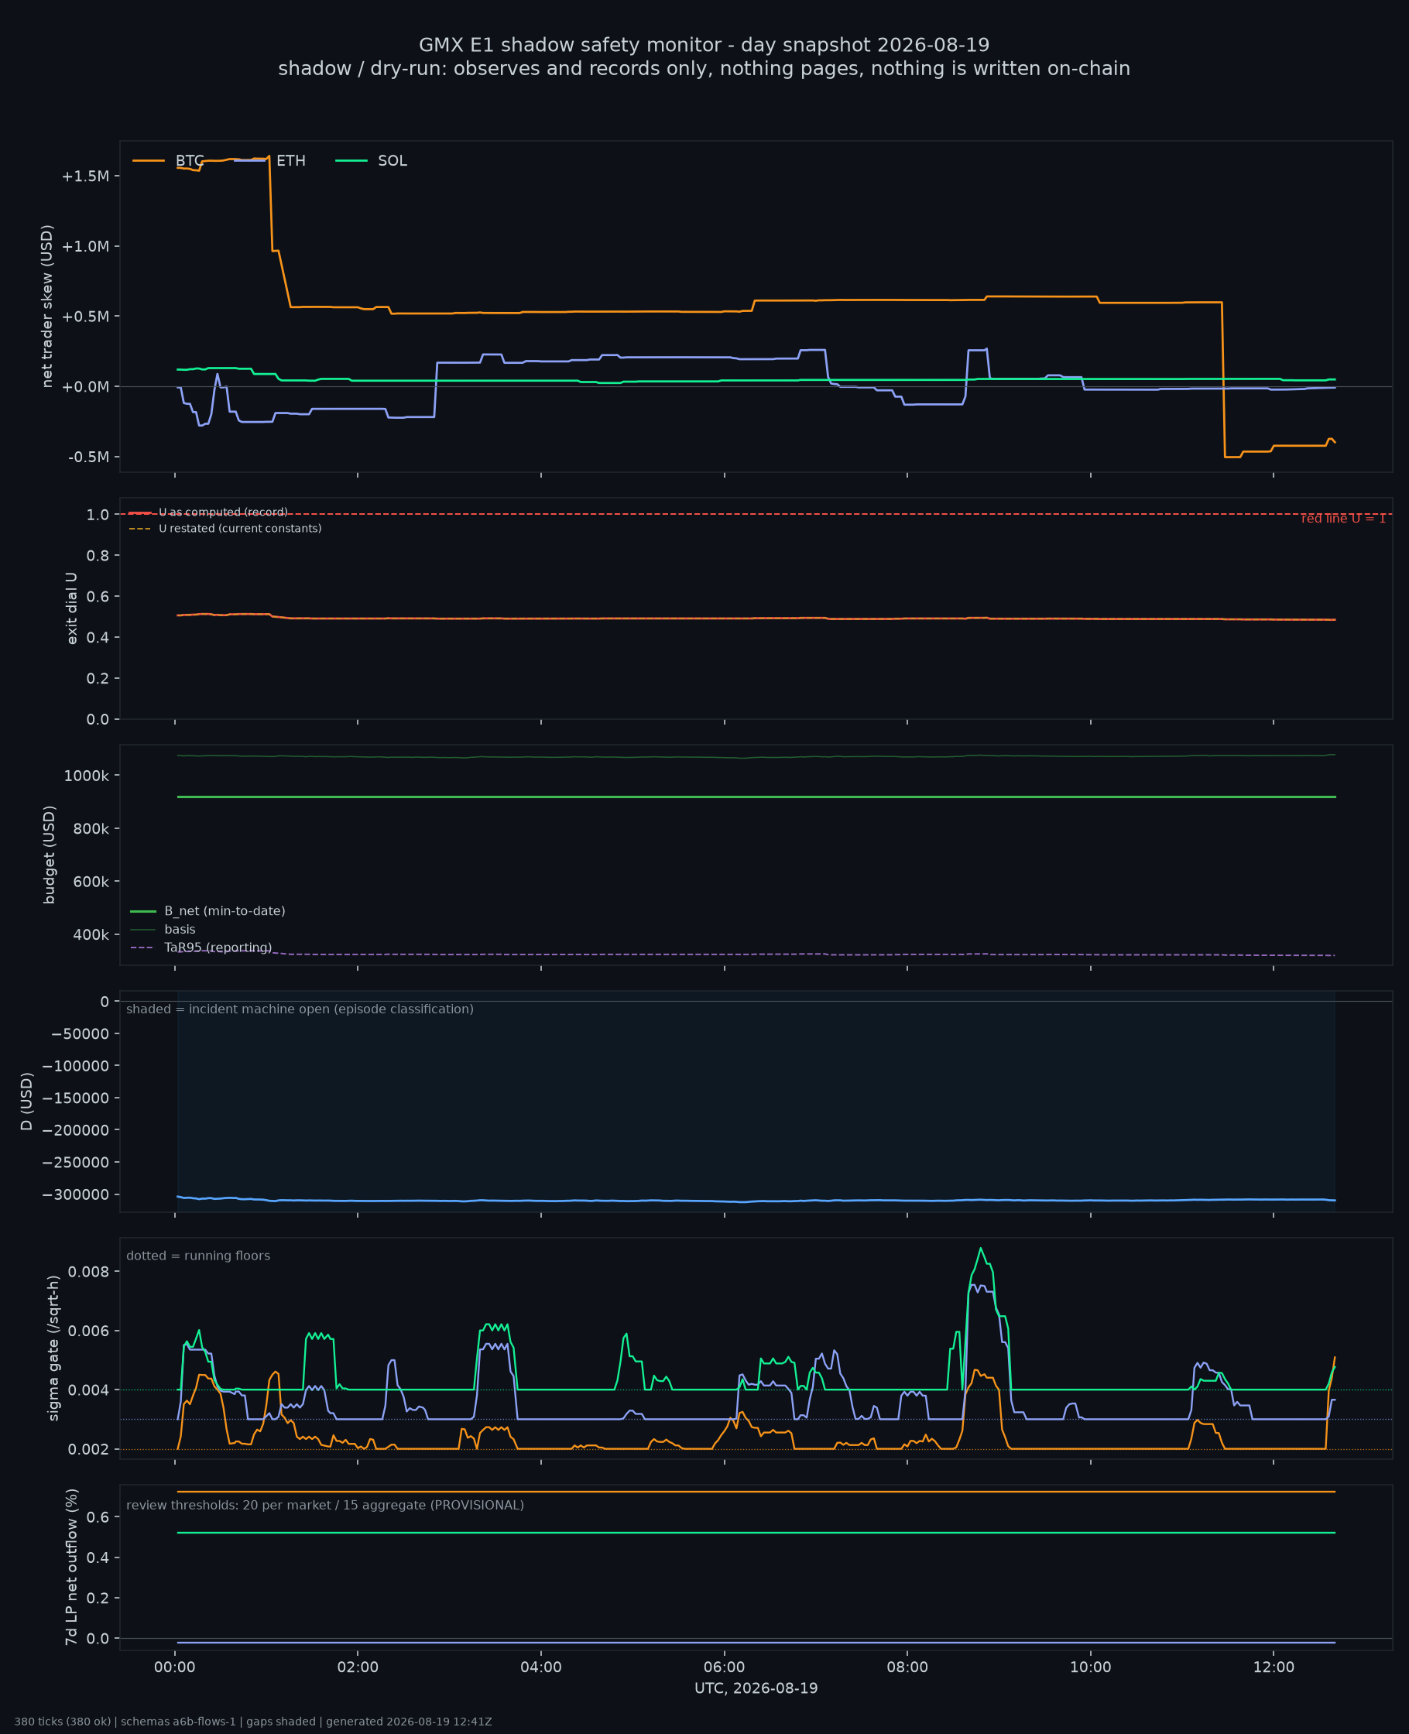Click the 'exit dial U' axis label
Image resolution: width=1409 pixels, height=1734 pixels.
point(71,608)
